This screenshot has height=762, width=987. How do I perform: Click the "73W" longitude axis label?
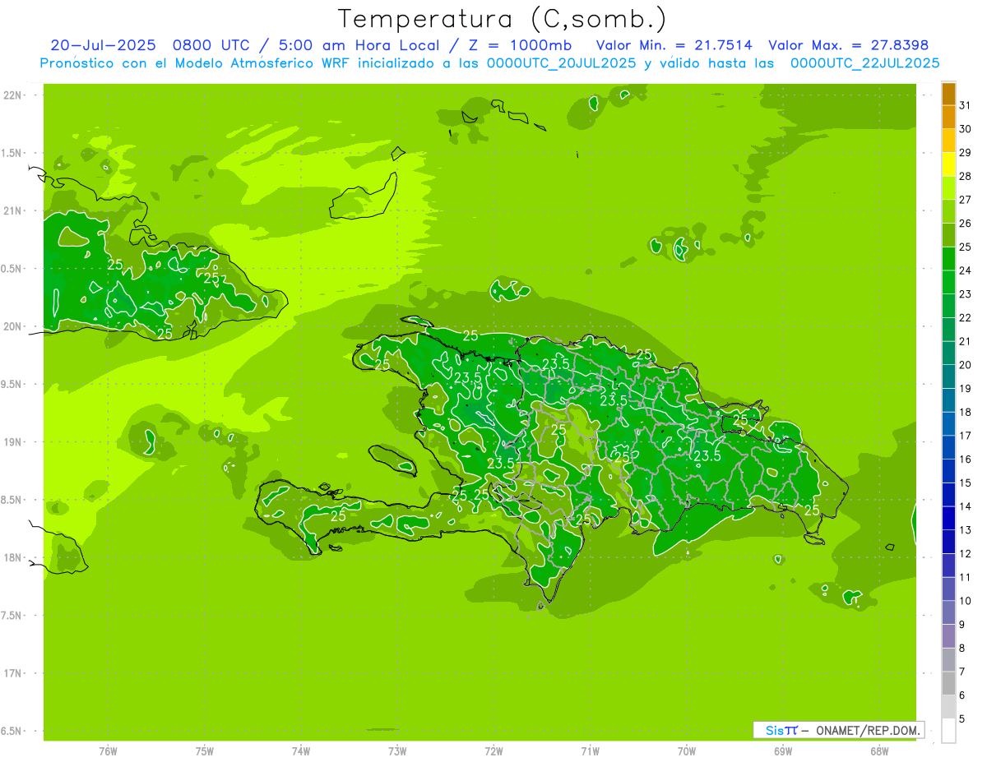coord(397,751)
